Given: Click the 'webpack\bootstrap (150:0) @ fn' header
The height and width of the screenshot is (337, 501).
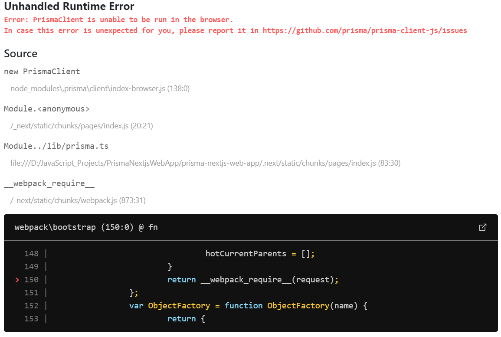Looking at the screenshot, I should pyautogui.click(x=86, y=227).
